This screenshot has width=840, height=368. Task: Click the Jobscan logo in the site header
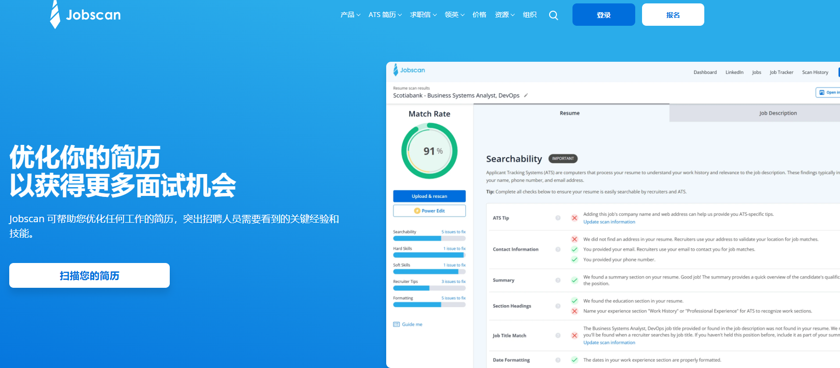point(85,15)
